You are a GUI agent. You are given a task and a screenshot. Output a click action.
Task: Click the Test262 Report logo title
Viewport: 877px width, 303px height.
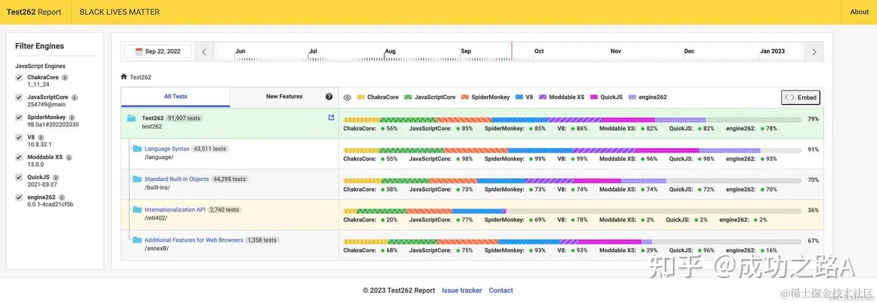point(34,12)
